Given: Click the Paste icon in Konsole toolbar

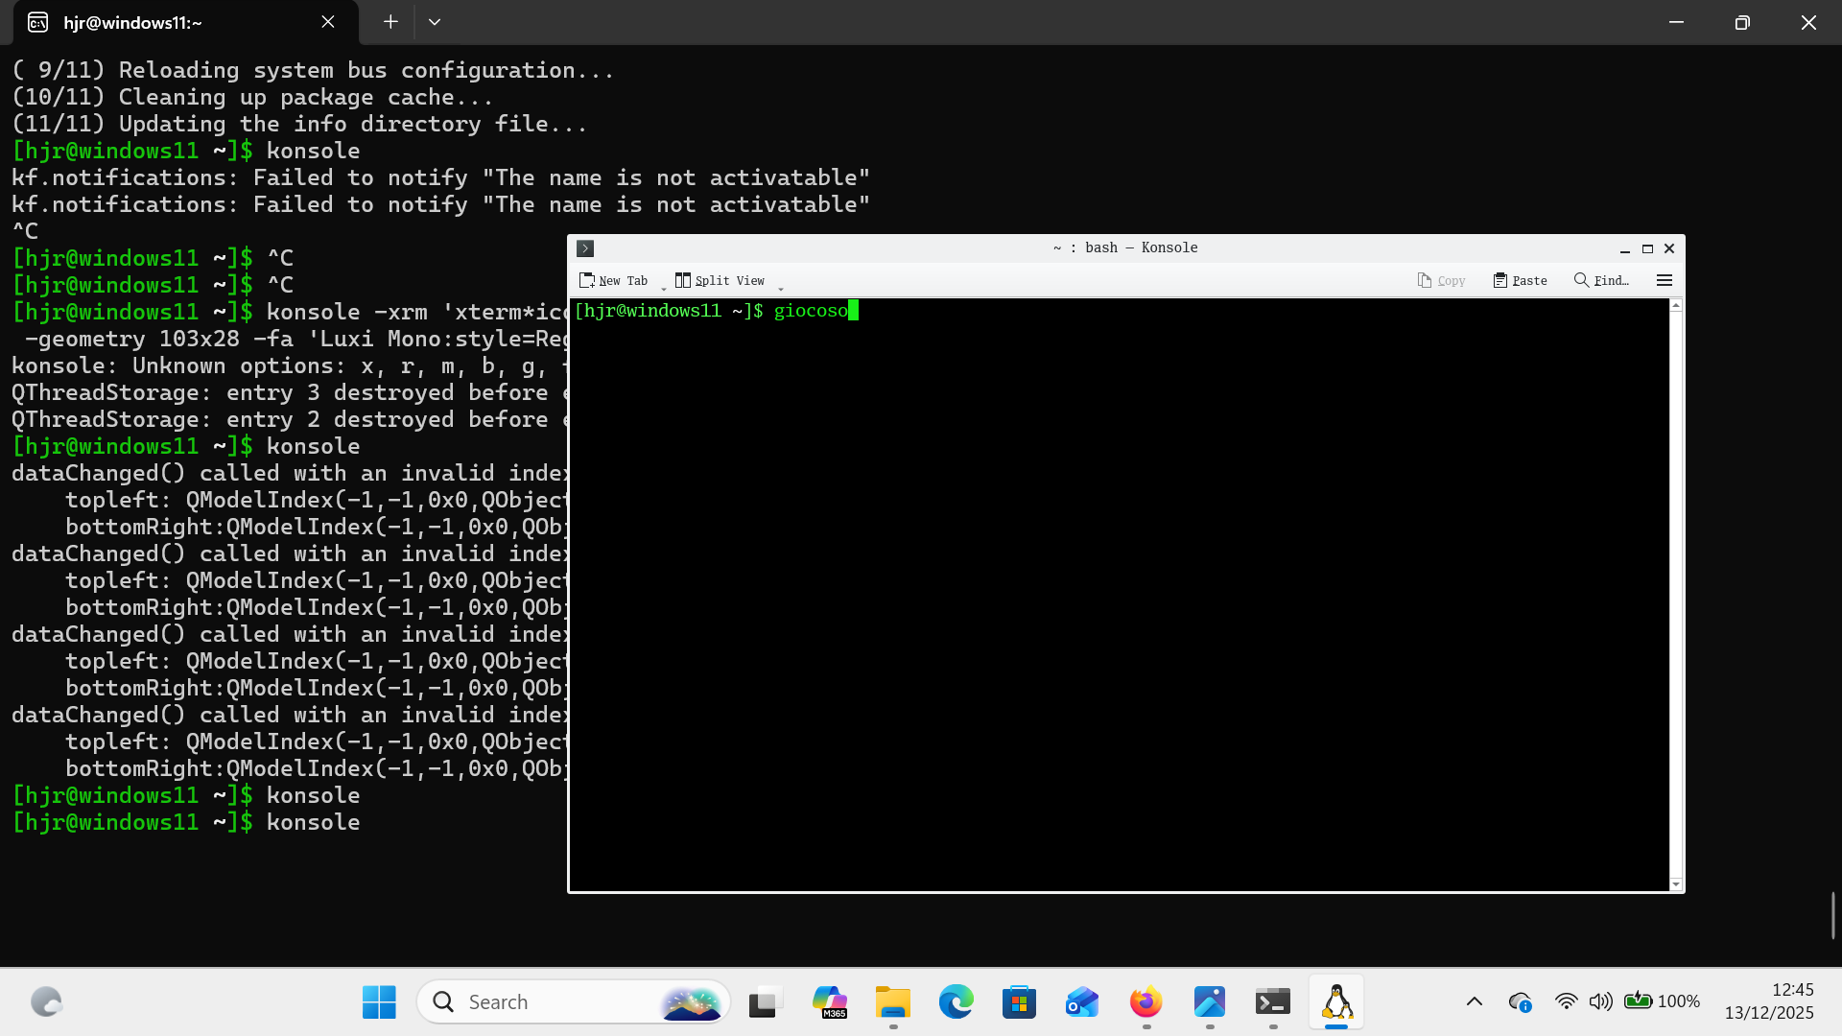Looking at the screenshot, I should pos(1500,280).
